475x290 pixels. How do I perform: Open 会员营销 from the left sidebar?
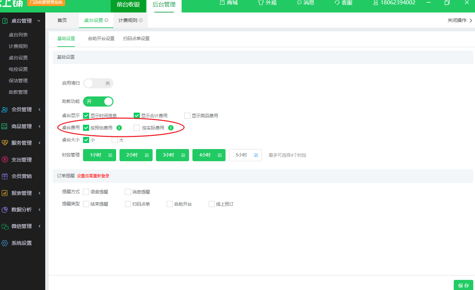22,176
